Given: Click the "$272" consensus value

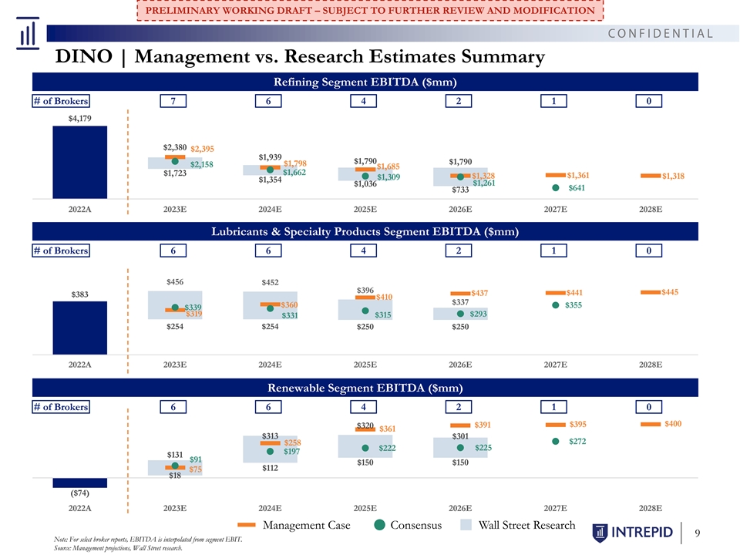Looking at the screenshot, I should click(x=577, y=441).
